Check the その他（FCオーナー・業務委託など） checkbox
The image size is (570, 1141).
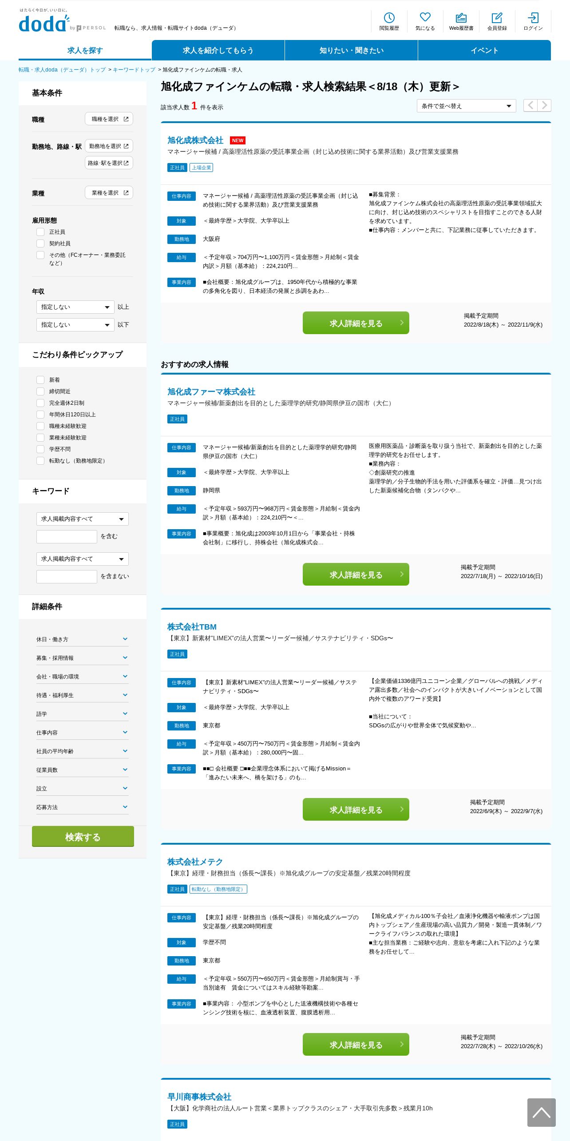click(40, 255)
